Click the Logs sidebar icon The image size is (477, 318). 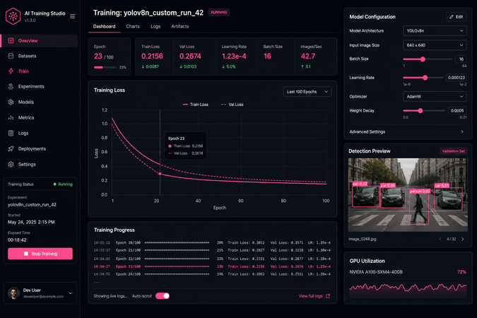[11, 133]
